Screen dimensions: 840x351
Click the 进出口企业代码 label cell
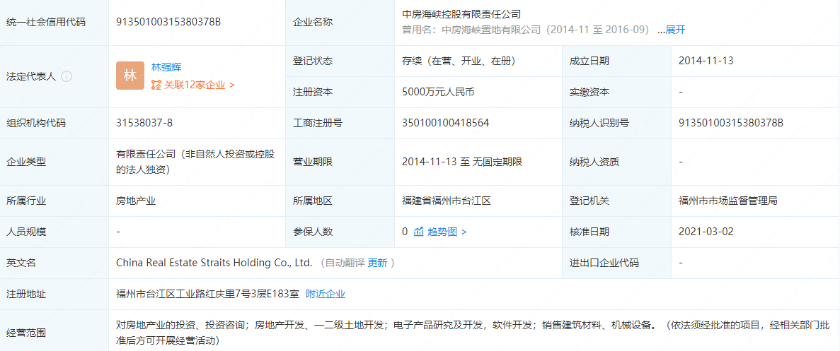pyautogui.click(x=616, y=263)
